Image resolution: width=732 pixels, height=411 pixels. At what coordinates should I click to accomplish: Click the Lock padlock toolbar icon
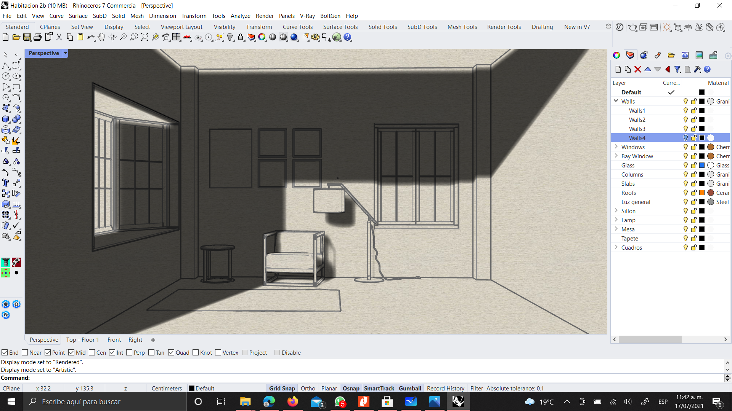tap(241, 37)
